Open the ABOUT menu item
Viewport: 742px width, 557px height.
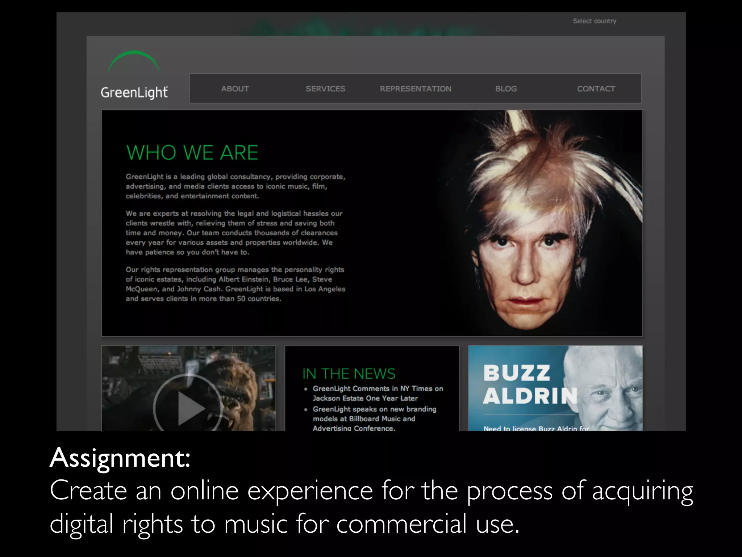click(235, 89)
